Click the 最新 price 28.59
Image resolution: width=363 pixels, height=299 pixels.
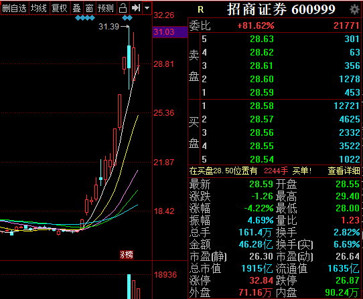pos(261,184)
